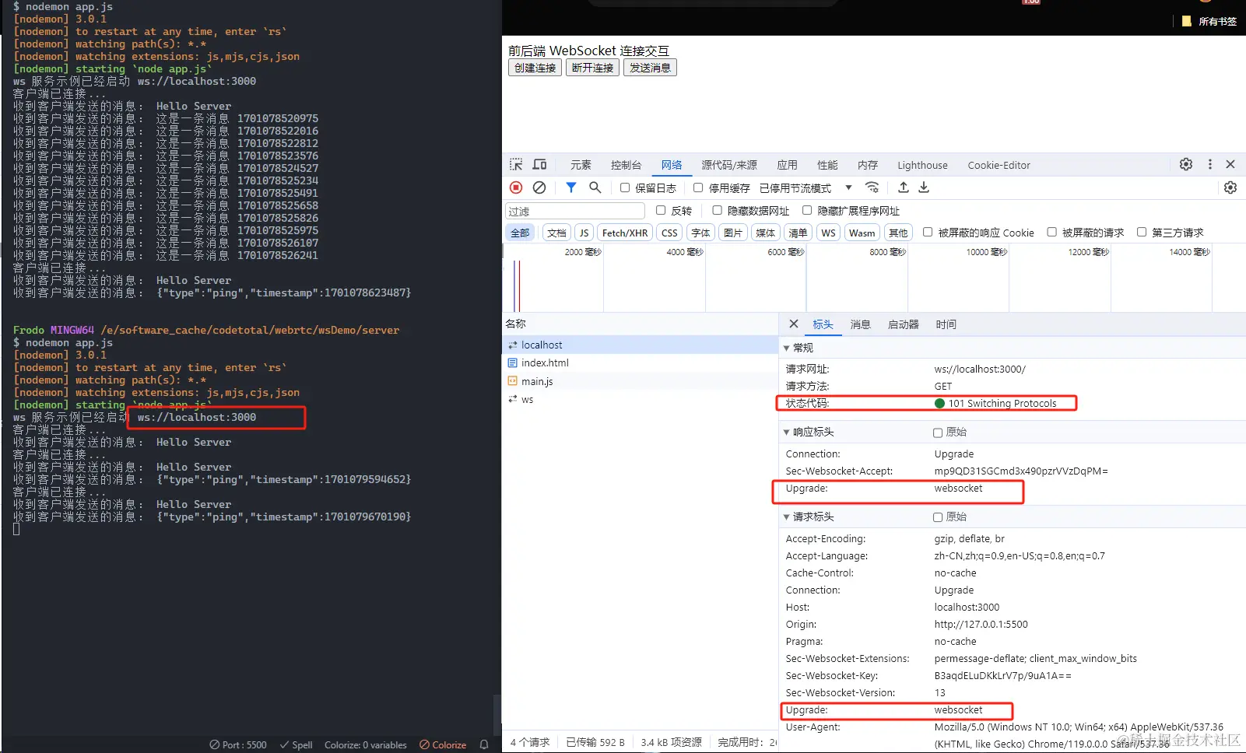Show 全部 request types
The height and width of the screenshot is (753, 1246).
520,233
